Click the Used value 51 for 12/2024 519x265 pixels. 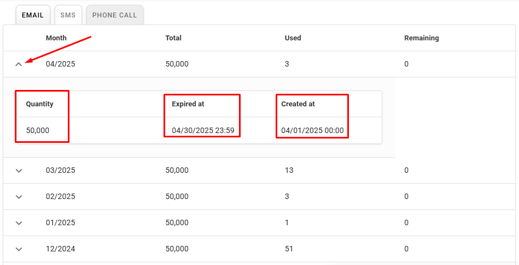[x=289, y=249]
